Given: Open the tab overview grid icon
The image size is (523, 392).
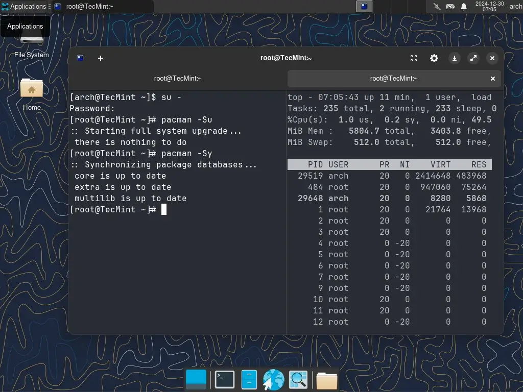Looking at the screenshot, I should 414,58.
